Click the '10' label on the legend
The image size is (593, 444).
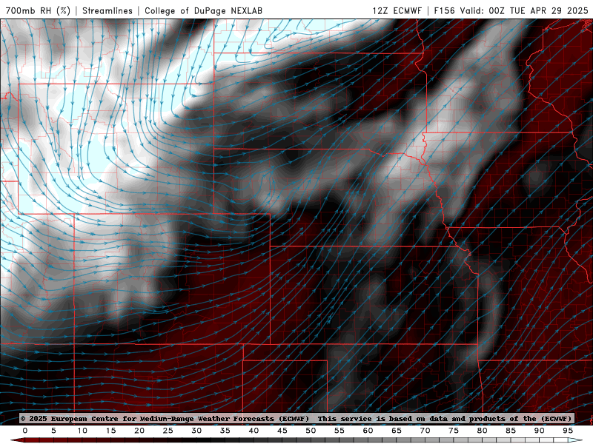(82, 431)
